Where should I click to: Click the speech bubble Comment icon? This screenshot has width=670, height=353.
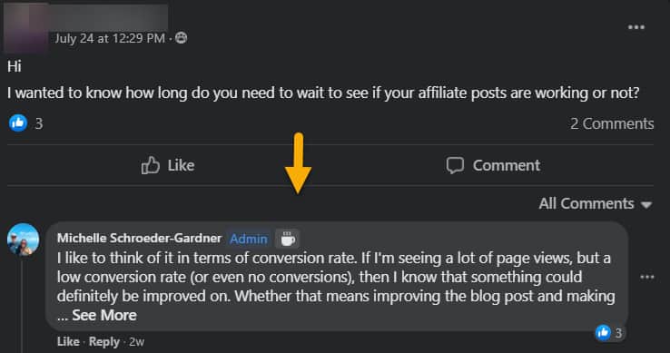coord(455,165)
